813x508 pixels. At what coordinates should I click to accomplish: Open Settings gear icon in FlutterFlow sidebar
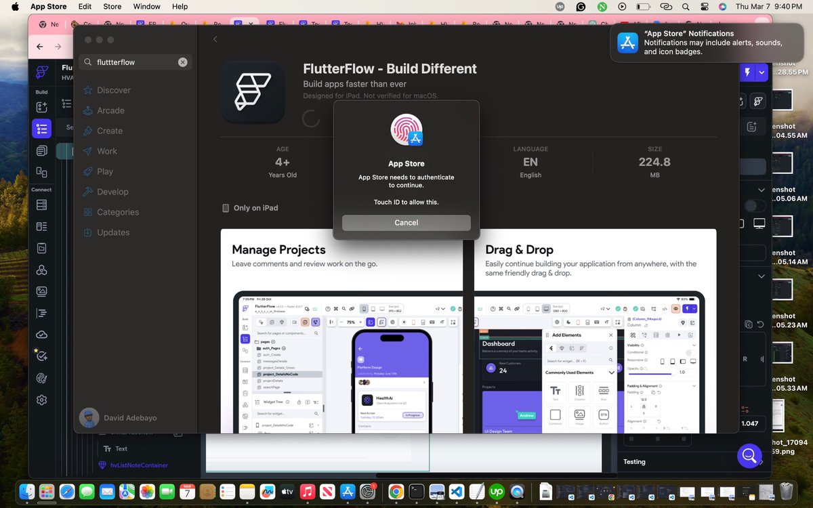tap(41, 400)
